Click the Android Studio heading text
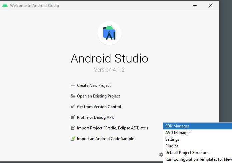232x163 pixels. click(x=109, y=58)
